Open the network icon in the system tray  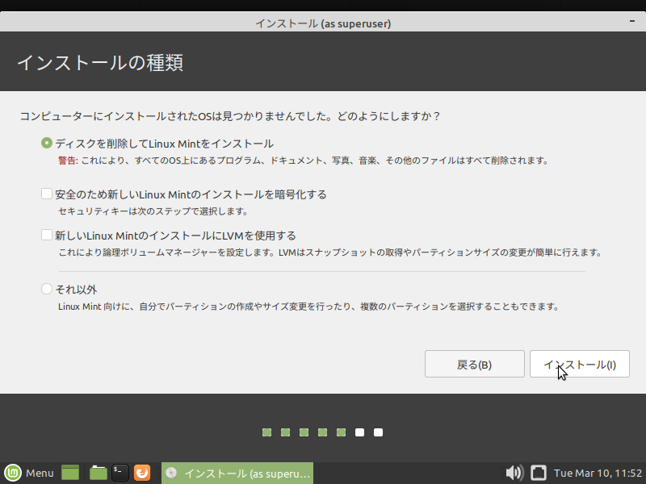pos(538,473)
